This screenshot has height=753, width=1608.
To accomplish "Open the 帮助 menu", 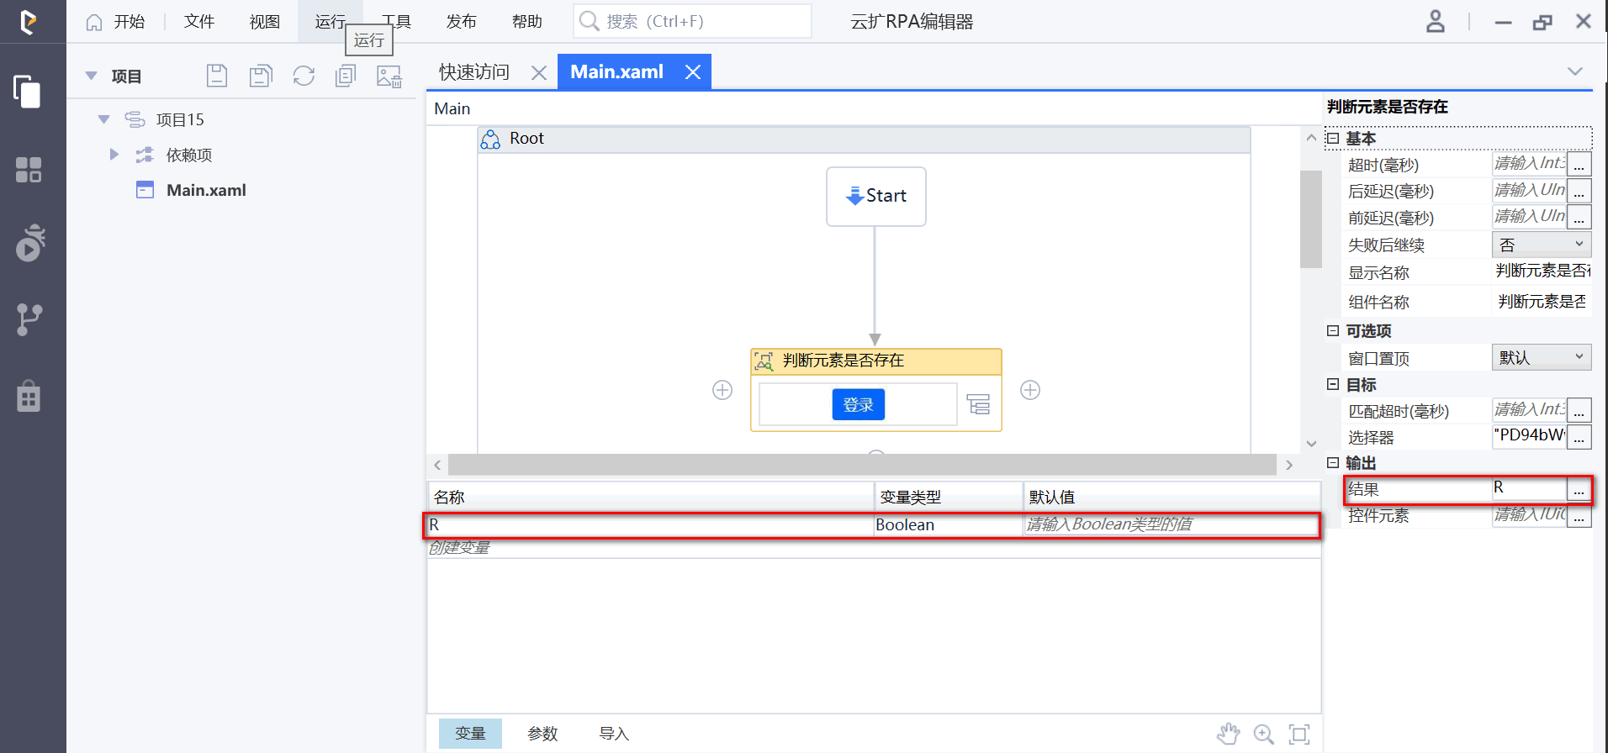I will coord(527,22).
